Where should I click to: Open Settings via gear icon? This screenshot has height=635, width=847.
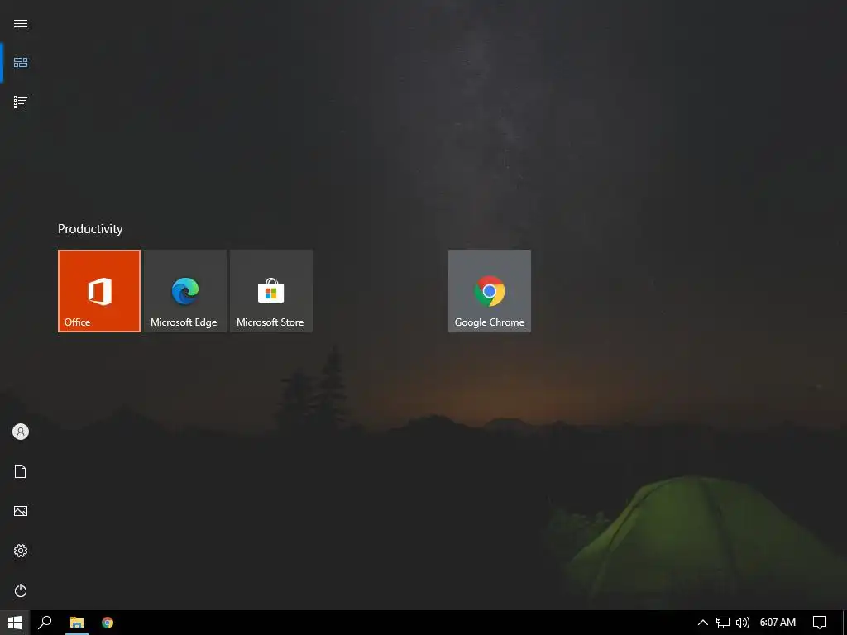[x=21, y=551]
